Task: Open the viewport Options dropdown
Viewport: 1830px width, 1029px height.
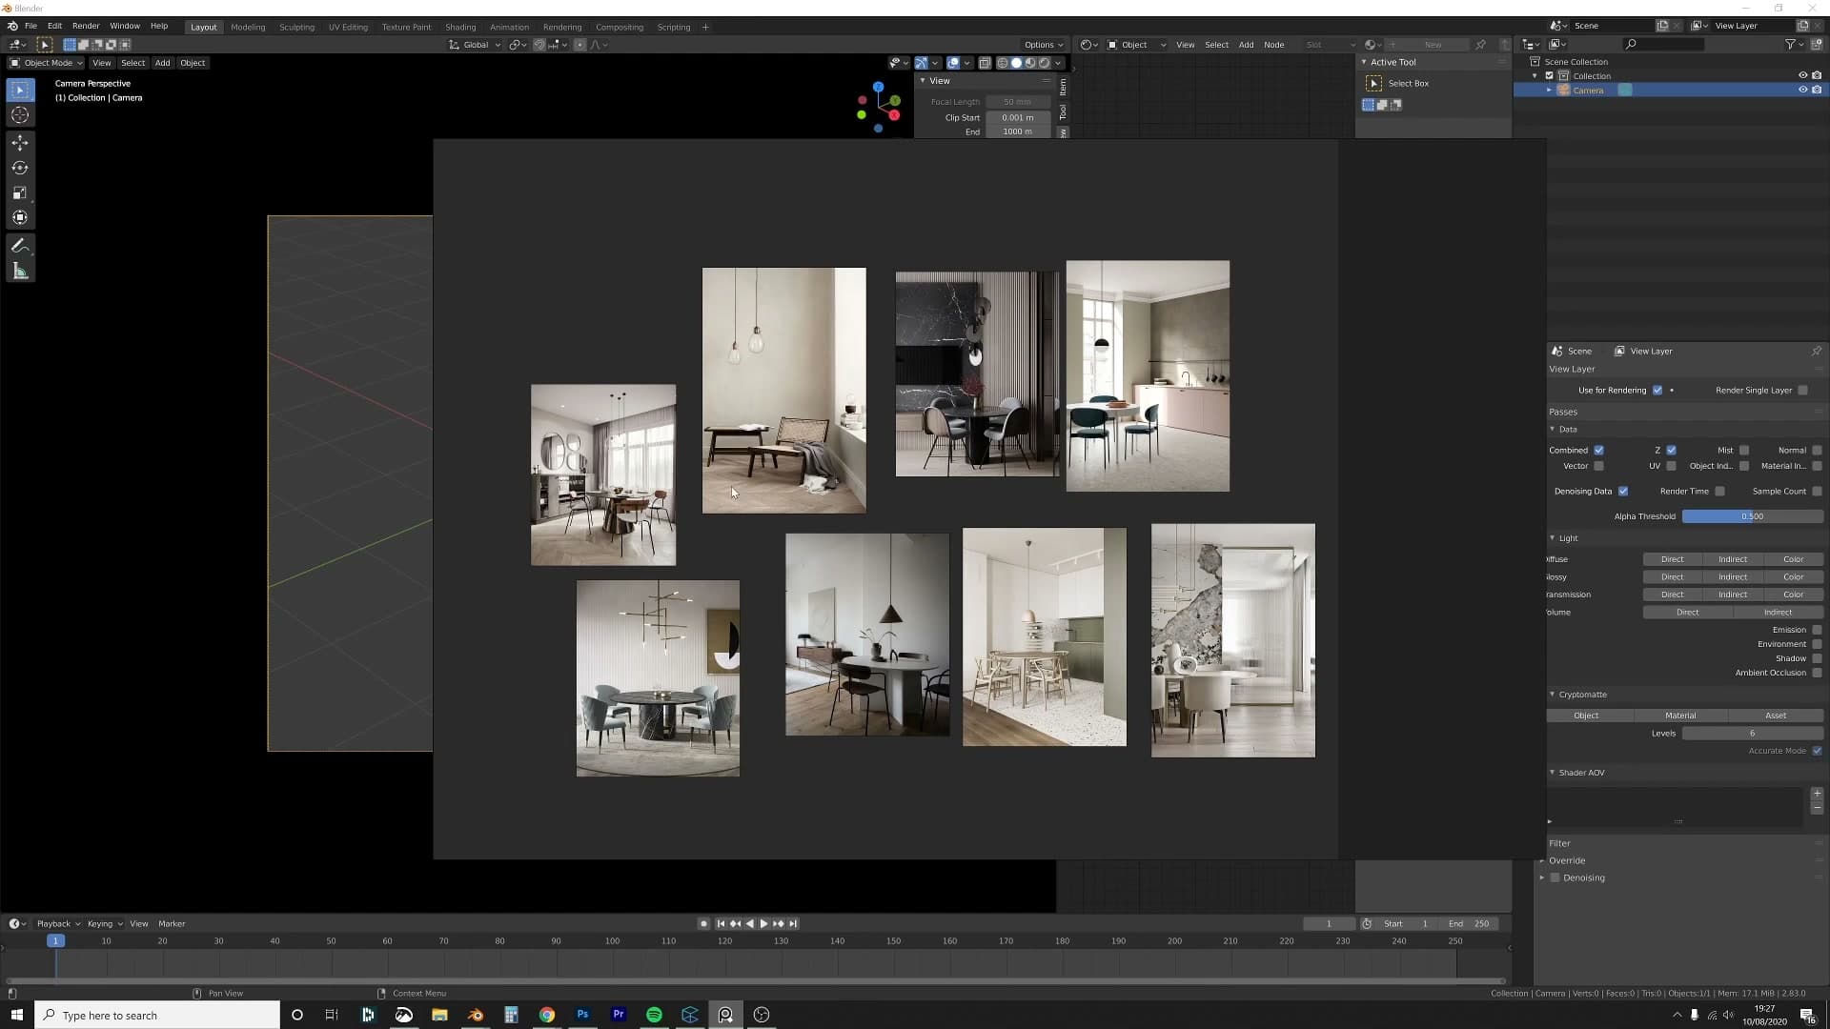Action: 1044,45
